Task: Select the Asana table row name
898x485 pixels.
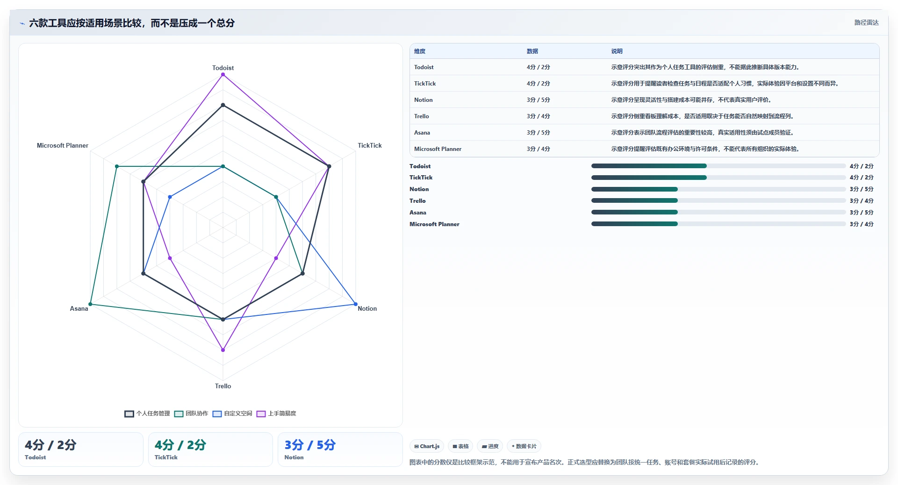Action: [x=422, y=133]
